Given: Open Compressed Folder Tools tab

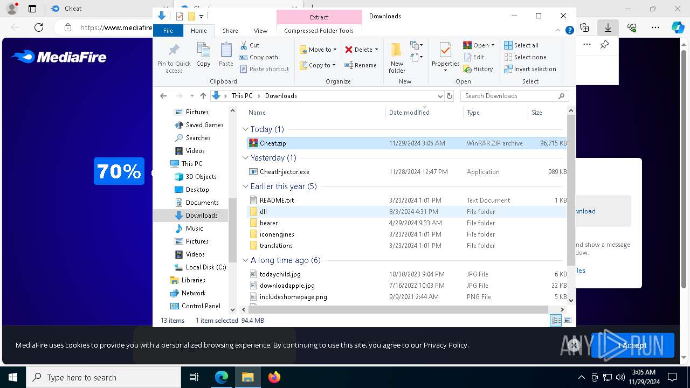Looking at the screenshot, I should coord(319,31).
